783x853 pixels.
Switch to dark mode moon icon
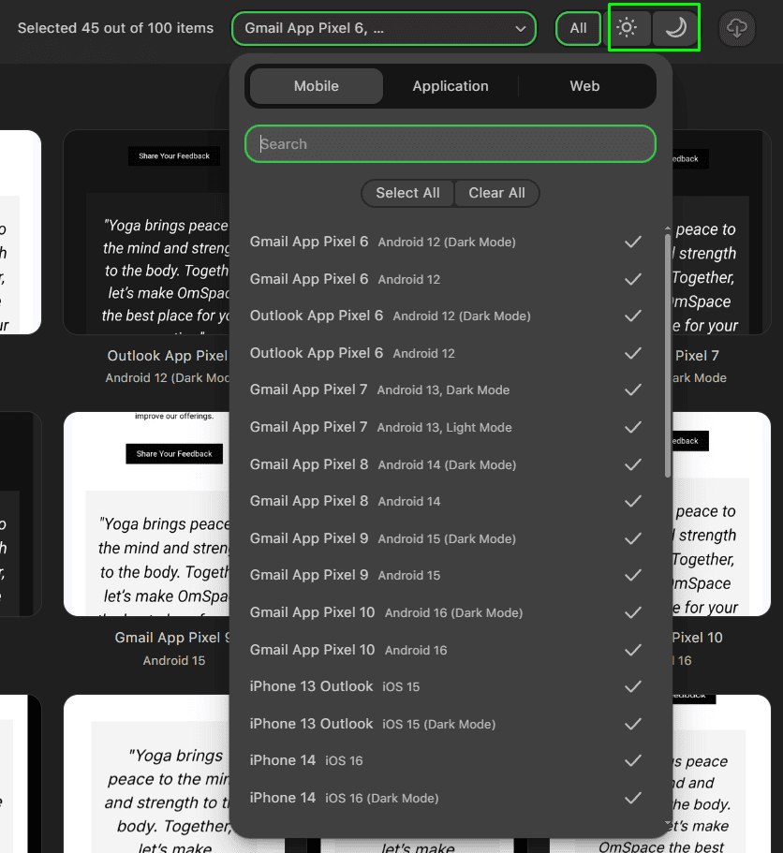(x=676, y=28)
